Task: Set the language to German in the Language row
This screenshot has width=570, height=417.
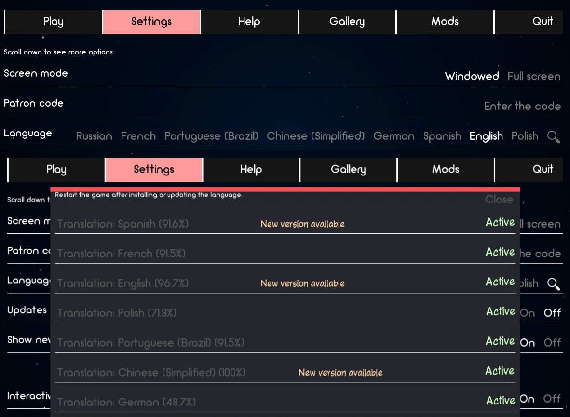Action: (394, 136)
